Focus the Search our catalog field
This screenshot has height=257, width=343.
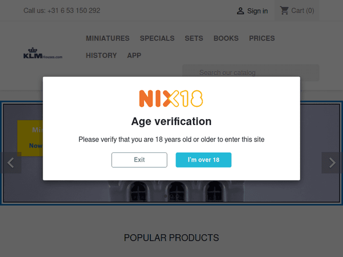[x=251, y=73]
